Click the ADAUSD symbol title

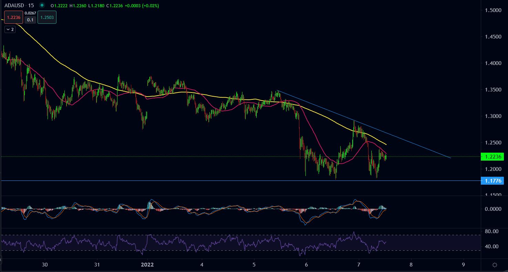coord(14,6)
